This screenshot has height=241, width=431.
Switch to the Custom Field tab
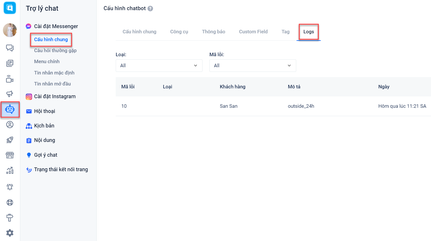(x=253, y=32)
